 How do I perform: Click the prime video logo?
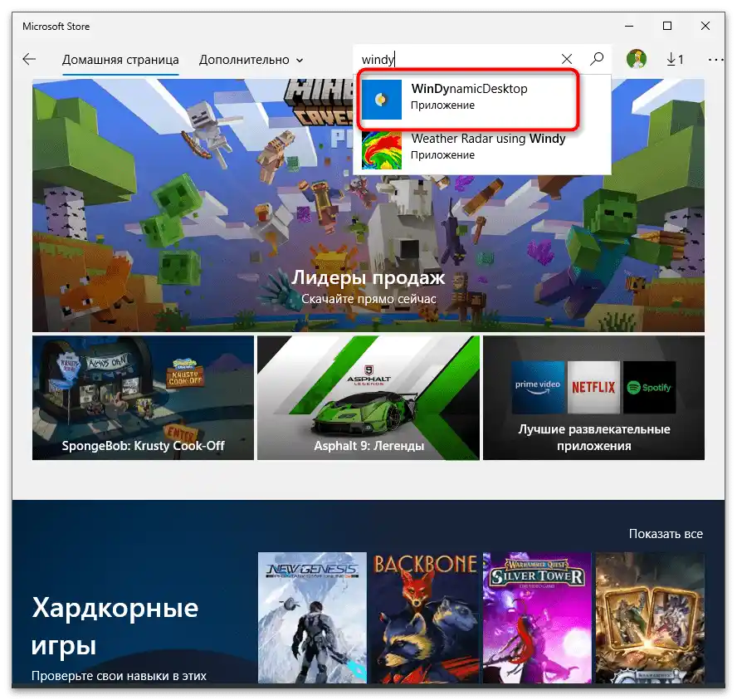click(x=538, y=388)
